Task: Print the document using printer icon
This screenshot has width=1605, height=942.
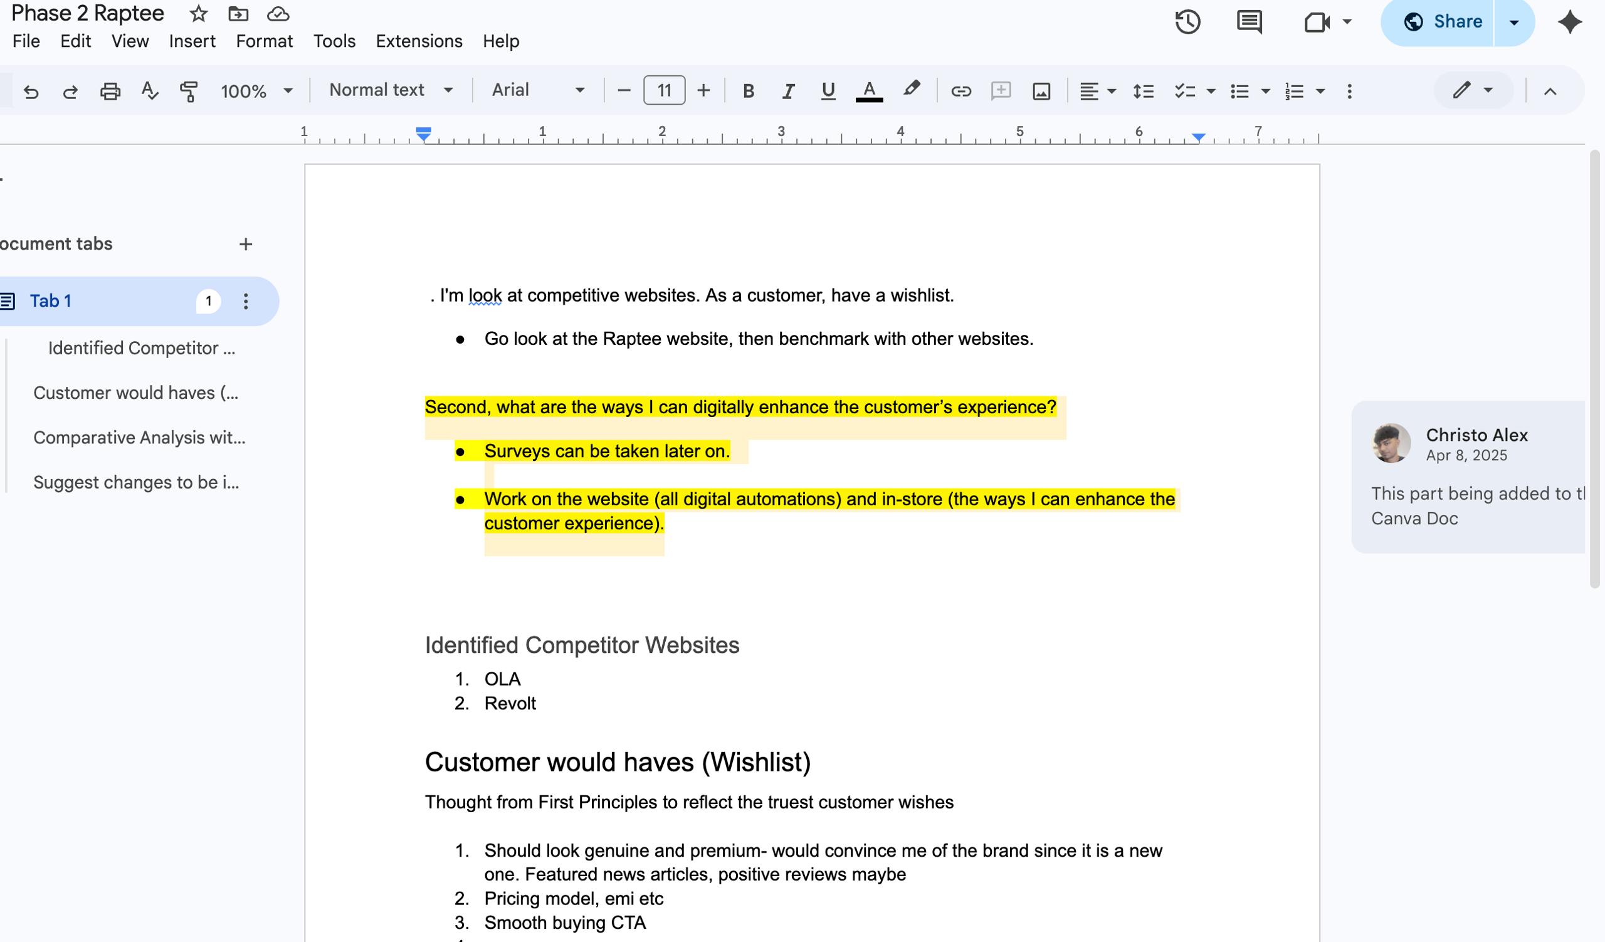Action: point(110,91)
